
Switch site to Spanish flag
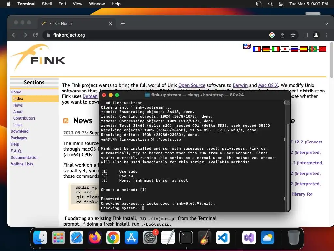click(x=304, y=49)
